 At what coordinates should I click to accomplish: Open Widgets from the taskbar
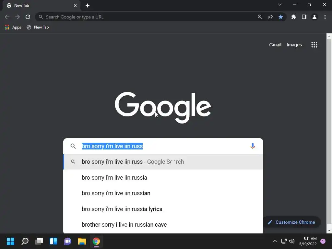[53, 241]
